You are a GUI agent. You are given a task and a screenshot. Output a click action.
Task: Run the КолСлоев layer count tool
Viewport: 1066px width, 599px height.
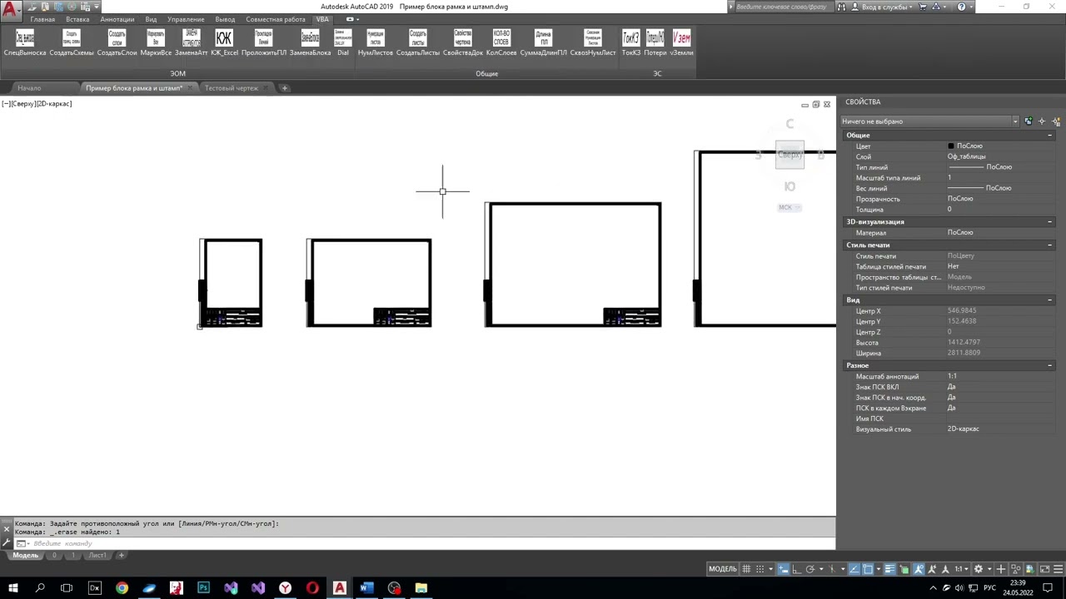(501, 43)
